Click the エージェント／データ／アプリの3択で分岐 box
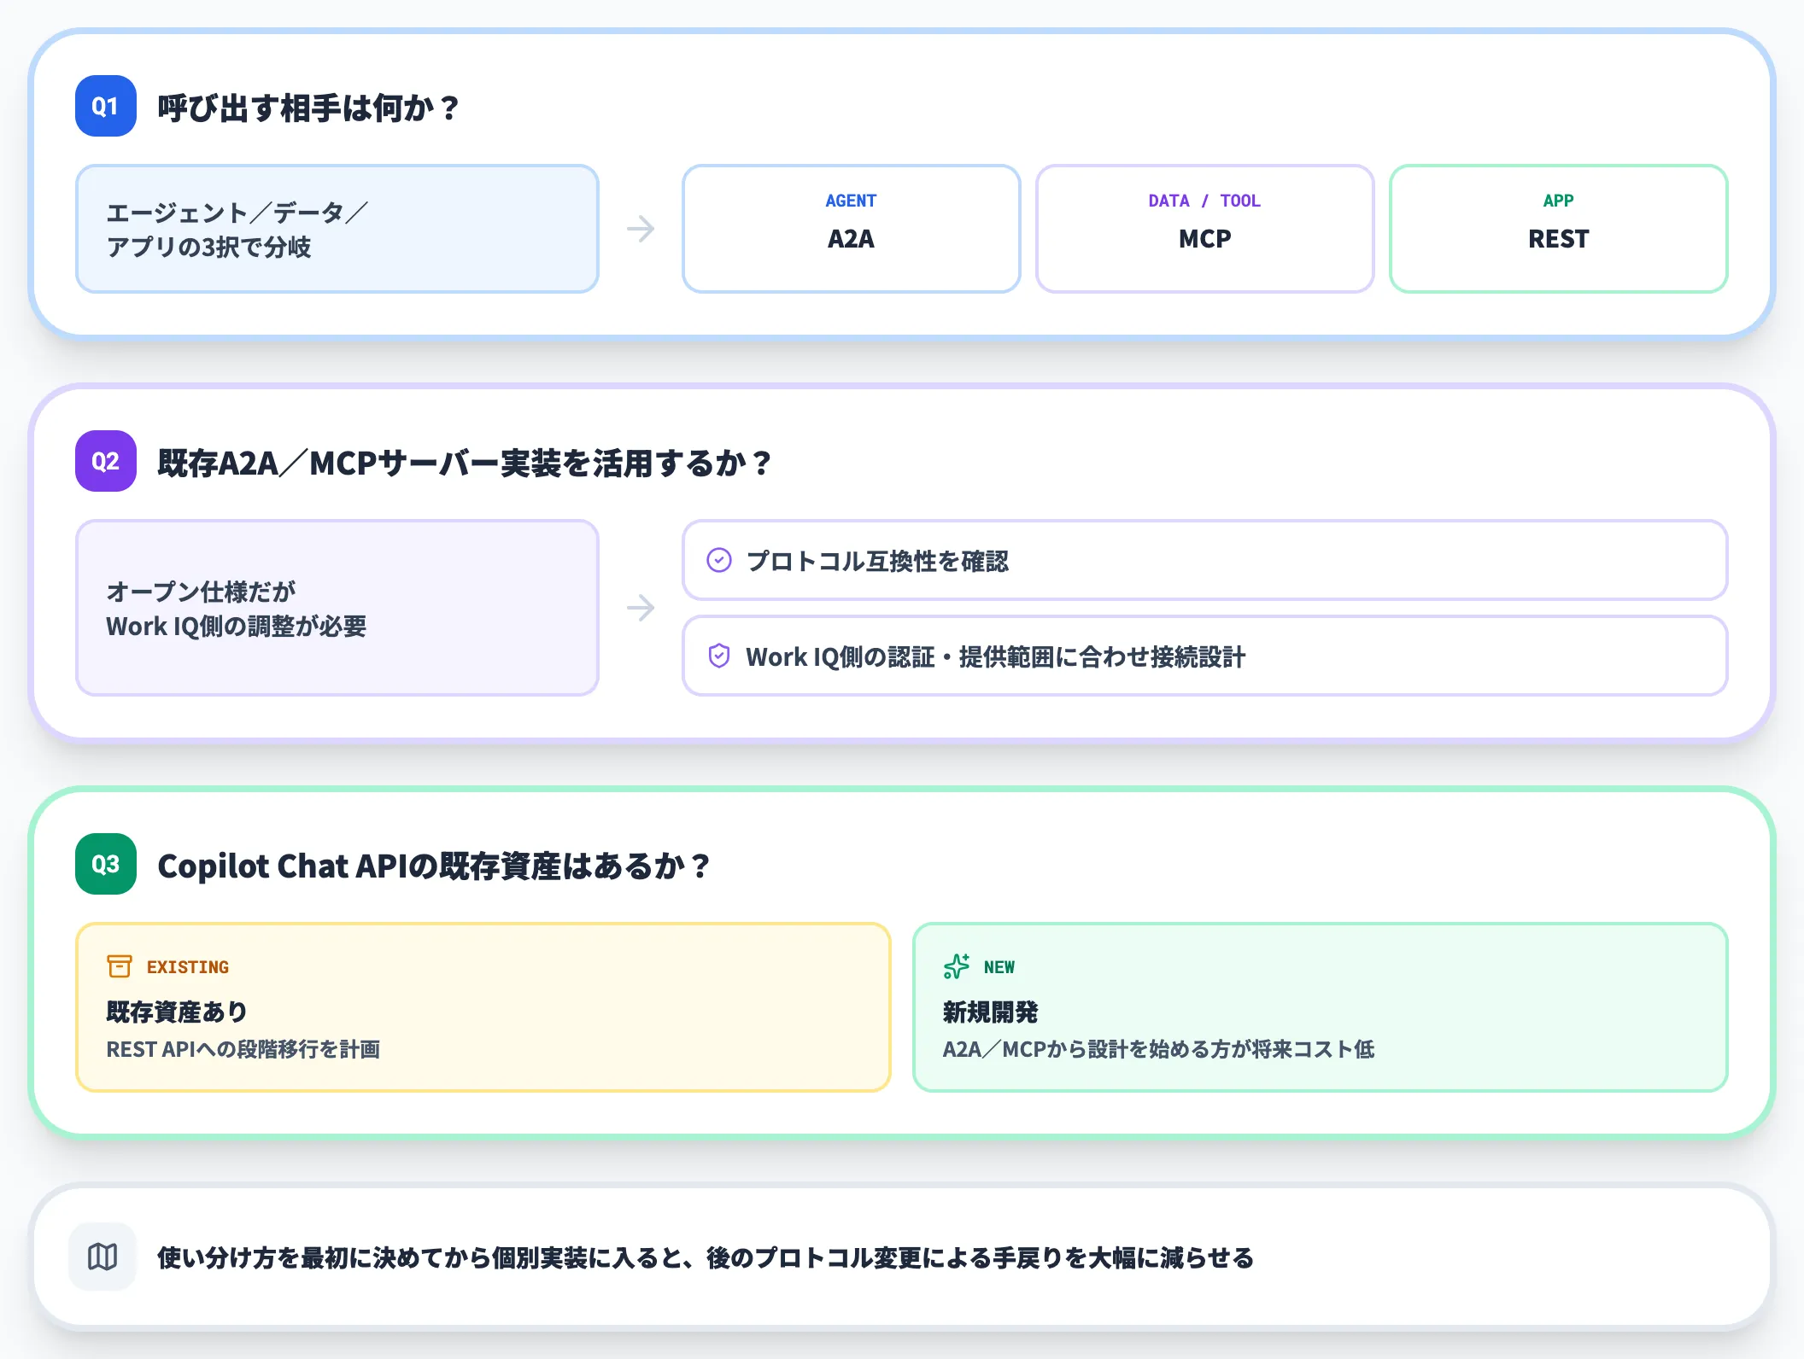Screen dimensions: 1804x1359 click(337, 229)
